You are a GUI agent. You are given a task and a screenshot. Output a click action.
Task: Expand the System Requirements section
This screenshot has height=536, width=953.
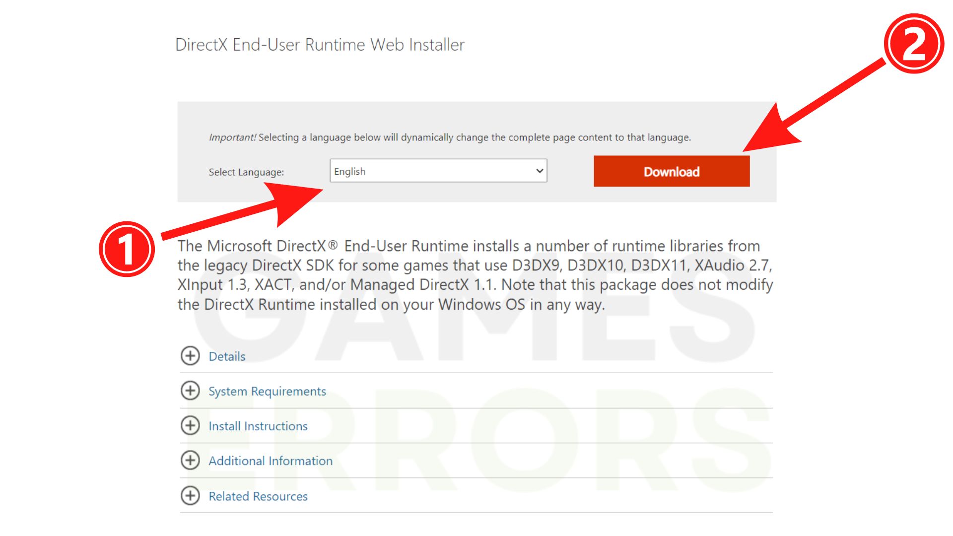(267, 391)
